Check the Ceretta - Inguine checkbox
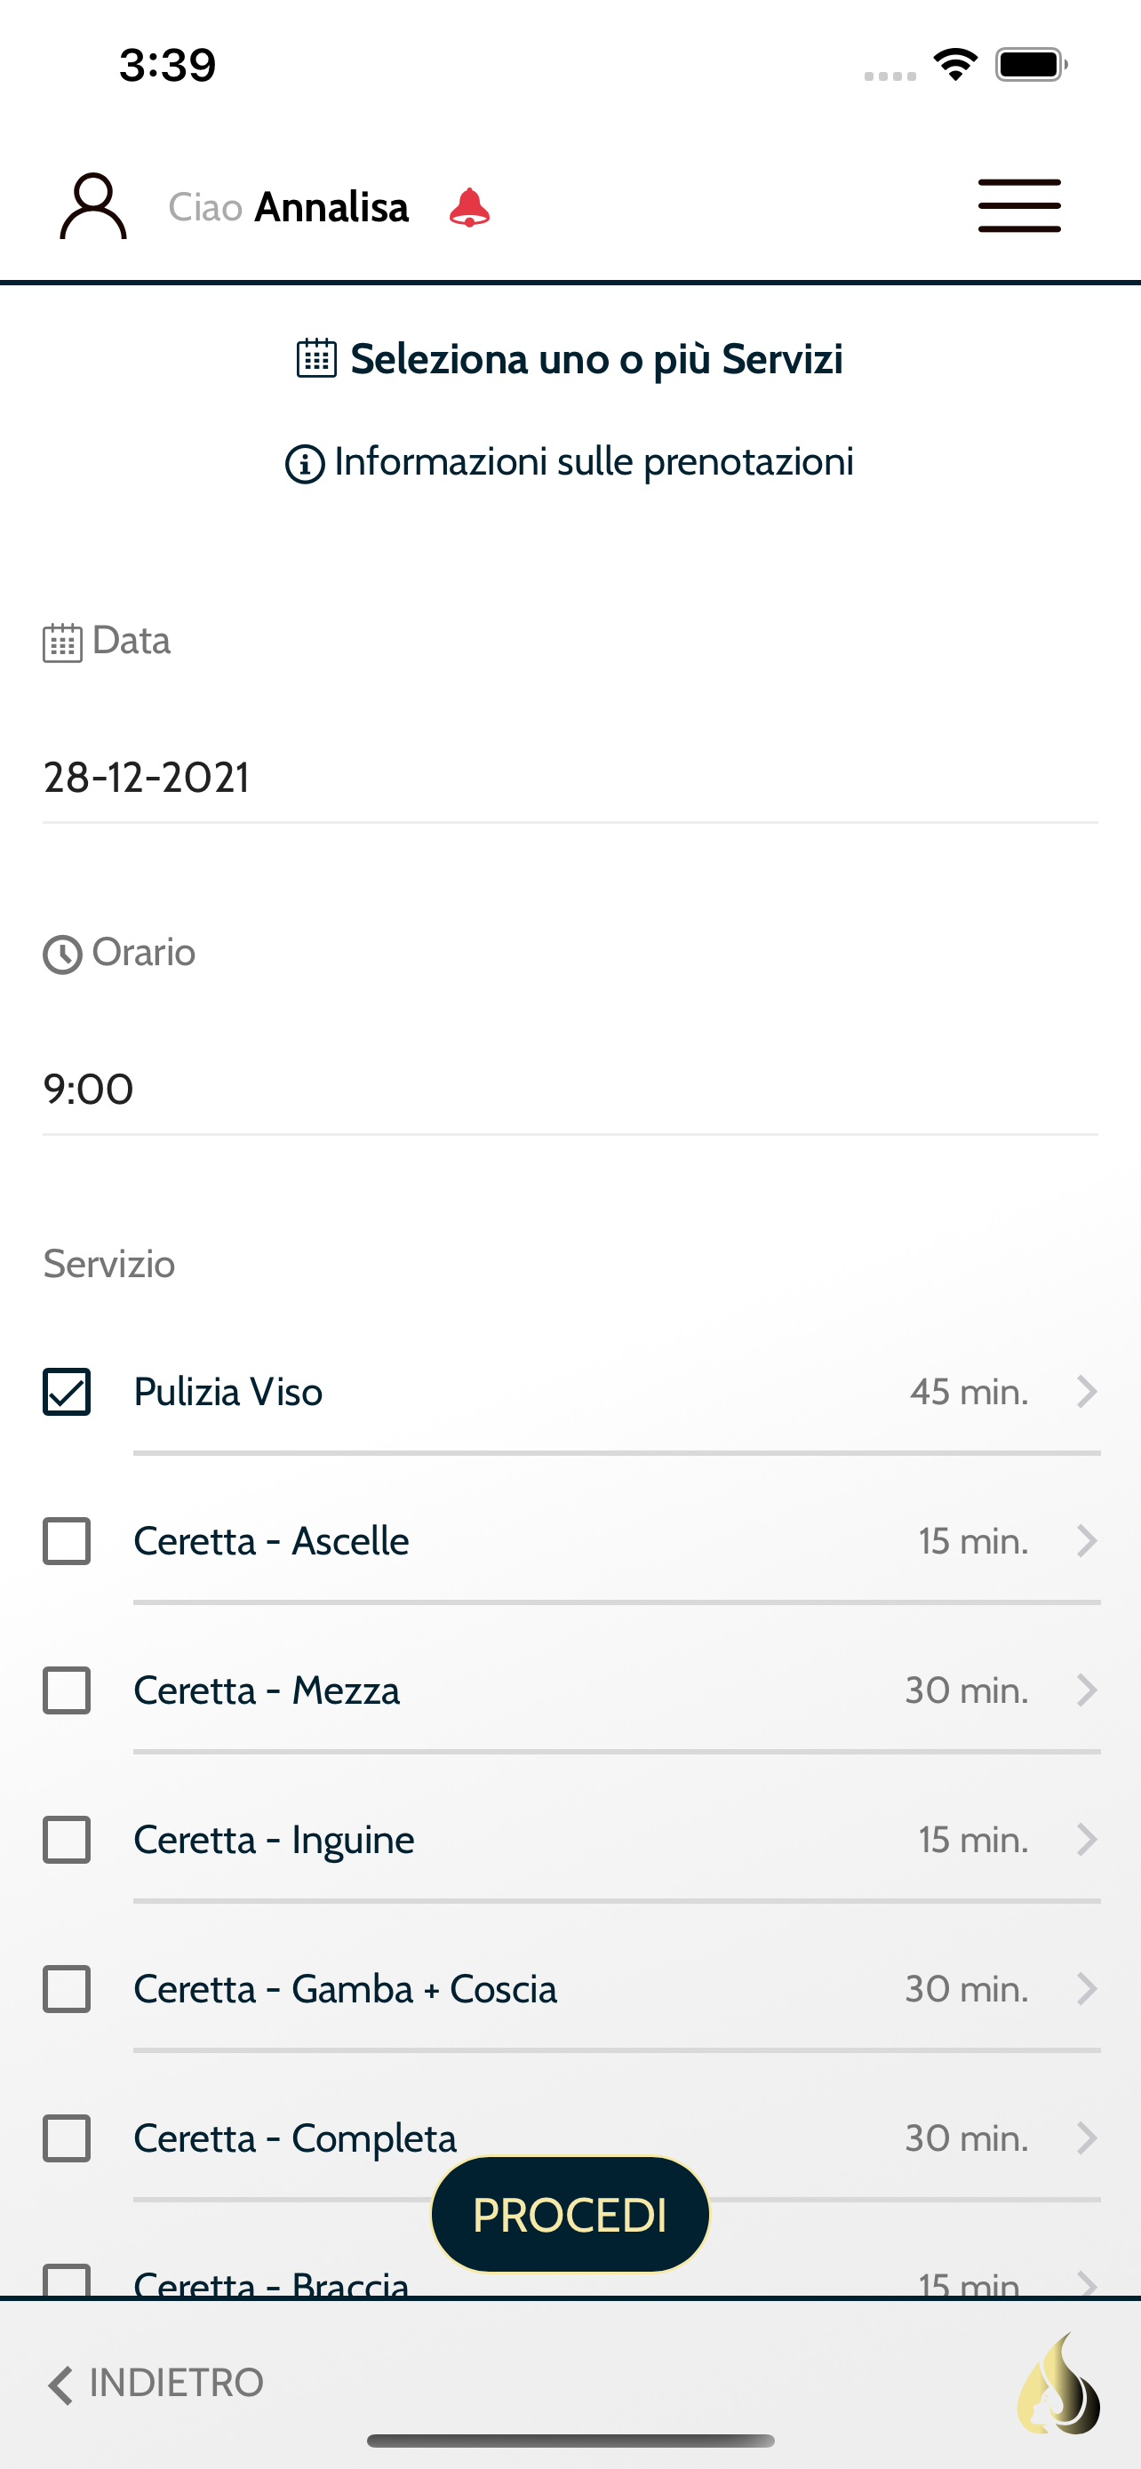 pos(66,1839)
